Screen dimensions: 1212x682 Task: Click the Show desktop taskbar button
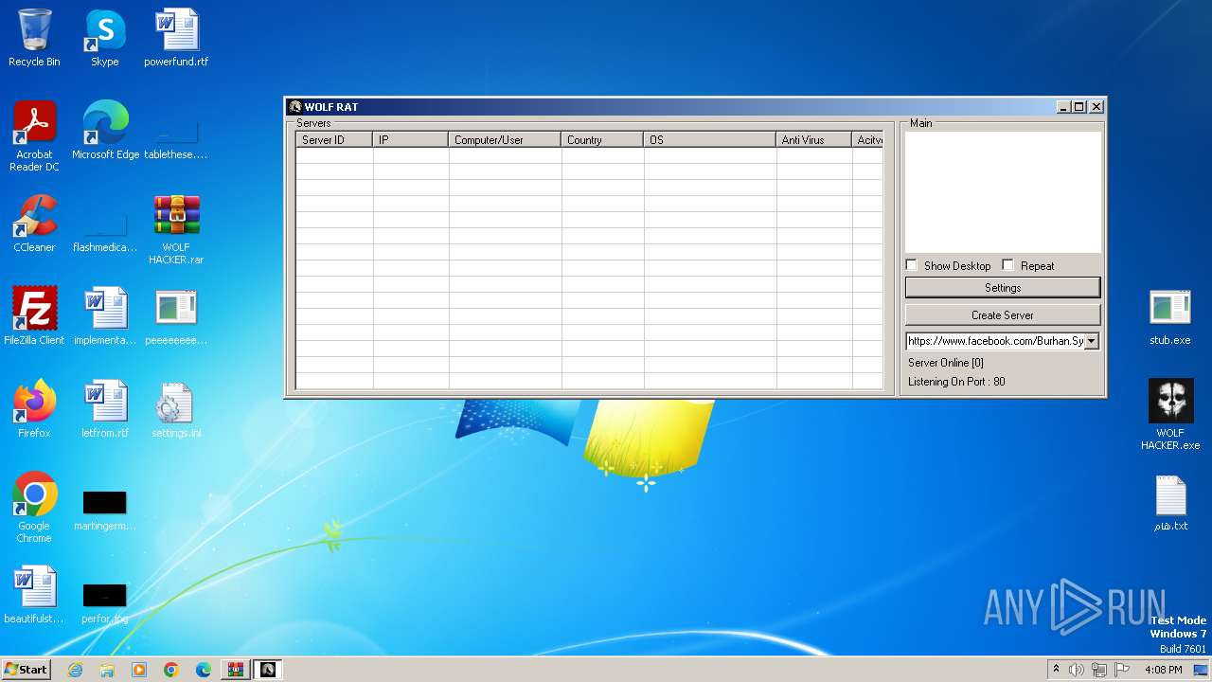click(x=1201, y=670)
